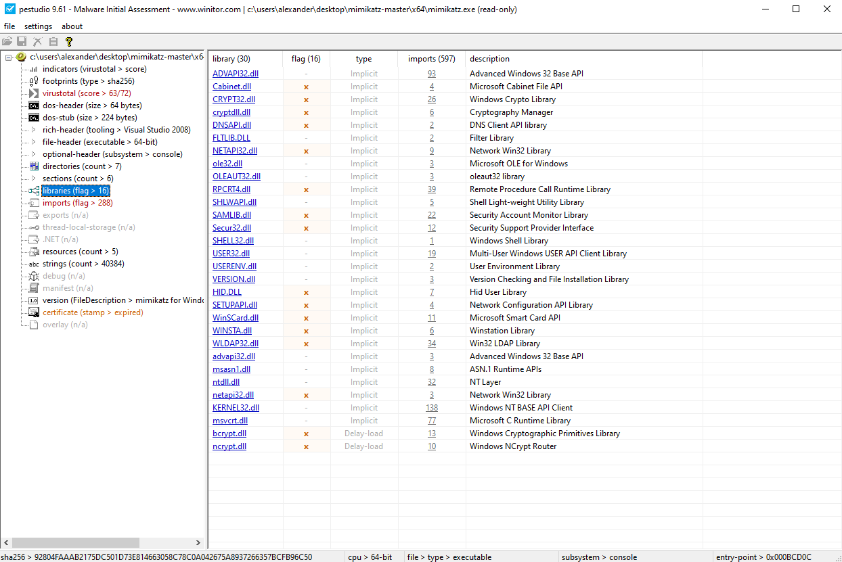Click the debug bug icon
842x562 pixels.
[34, 276]
